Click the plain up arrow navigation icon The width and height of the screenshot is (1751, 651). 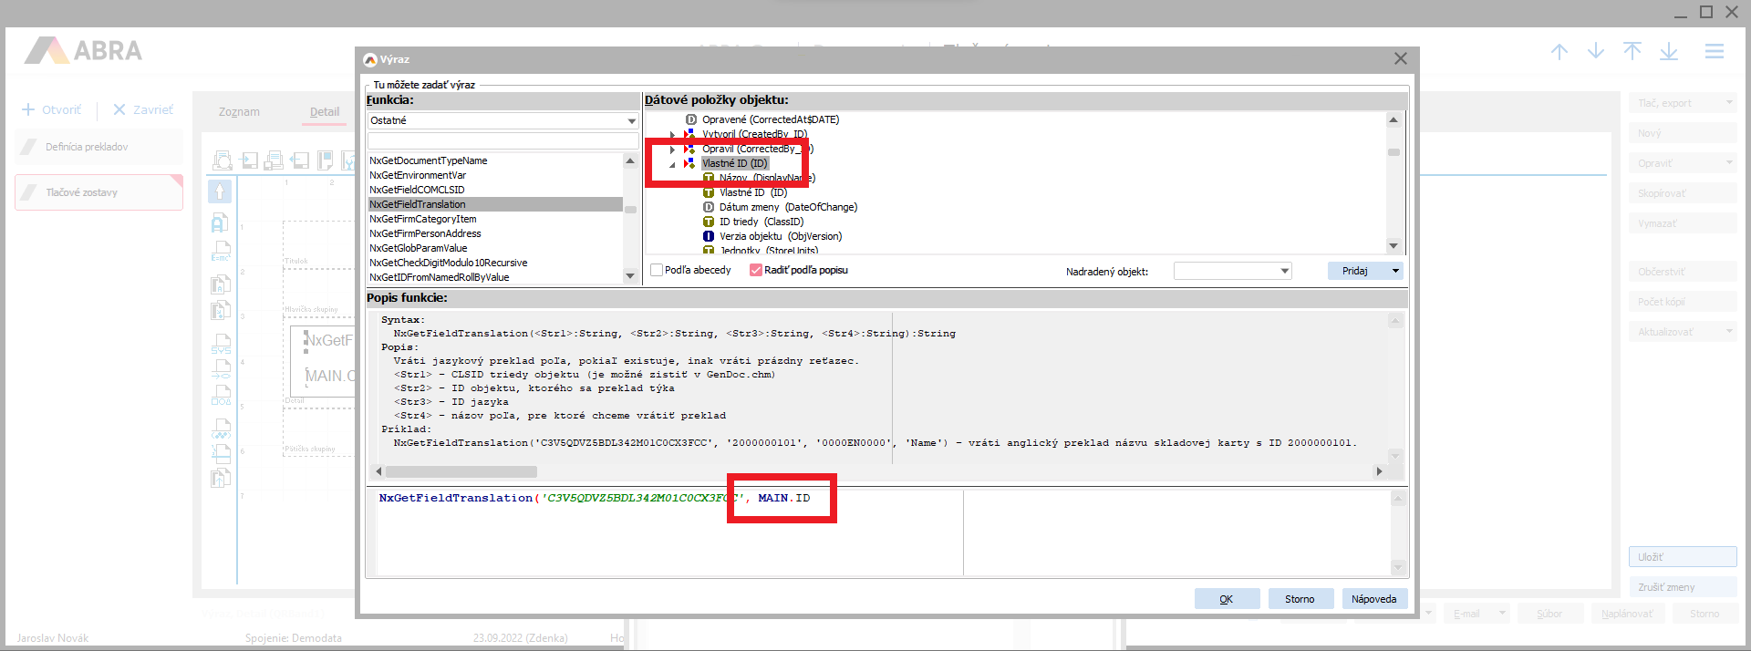click(1559, 52)
